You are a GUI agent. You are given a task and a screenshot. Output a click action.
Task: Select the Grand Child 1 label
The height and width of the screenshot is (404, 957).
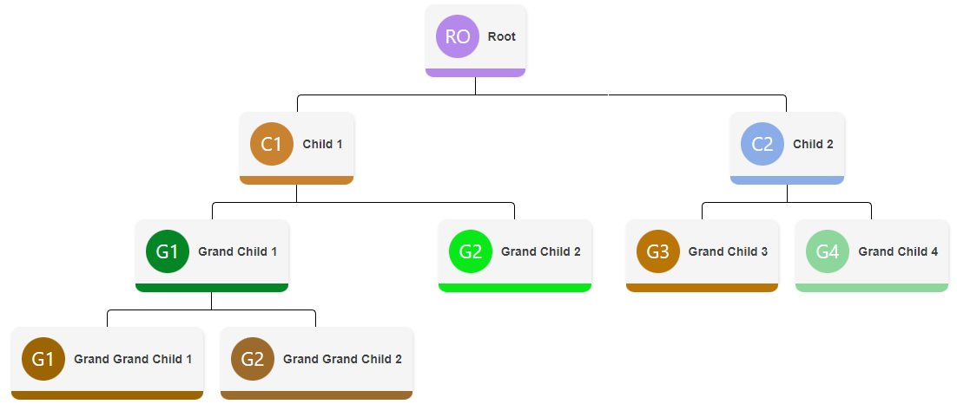238,251
